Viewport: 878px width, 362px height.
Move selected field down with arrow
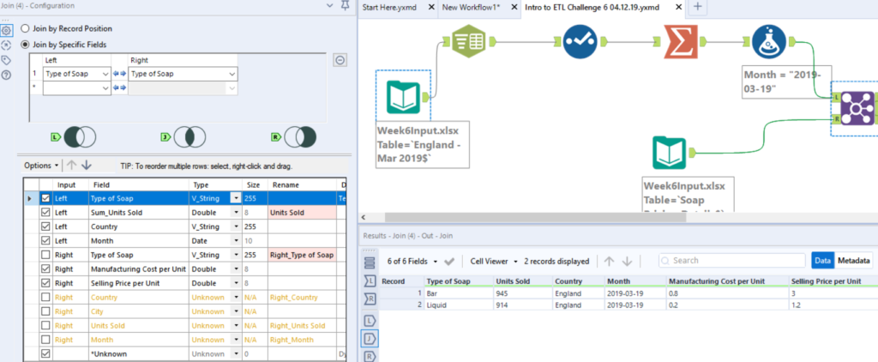87,166
